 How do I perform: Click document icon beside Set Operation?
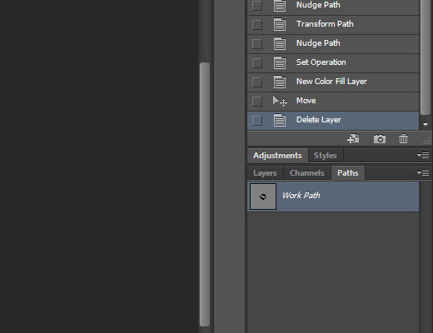(280, 62)
